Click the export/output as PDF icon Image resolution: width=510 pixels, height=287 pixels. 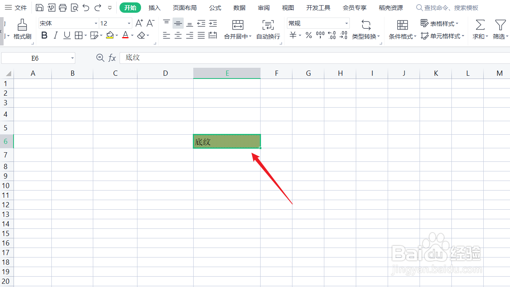point(51,8)
